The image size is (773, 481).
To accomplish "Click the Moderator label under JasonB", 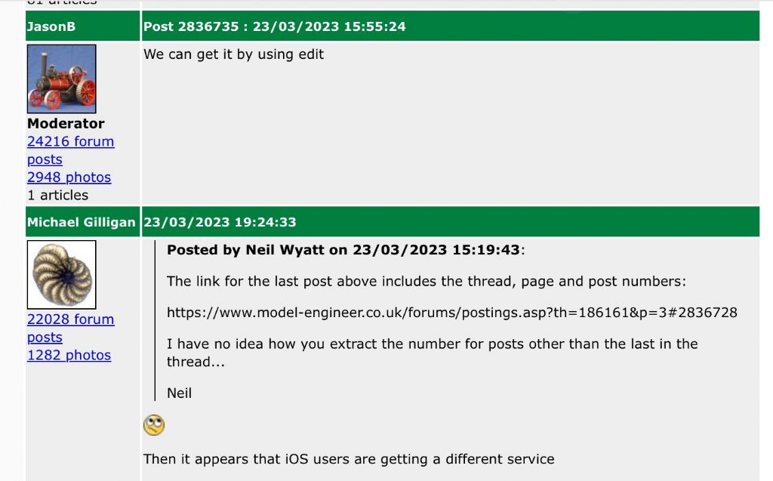I will click(x=66, y=123).
